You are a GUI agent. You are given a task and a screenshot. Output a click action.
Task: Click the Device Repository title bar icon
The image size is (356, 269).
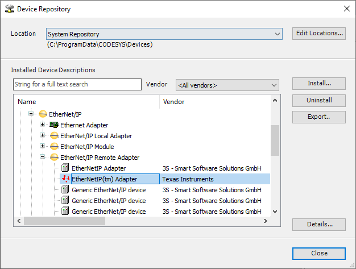9,9
